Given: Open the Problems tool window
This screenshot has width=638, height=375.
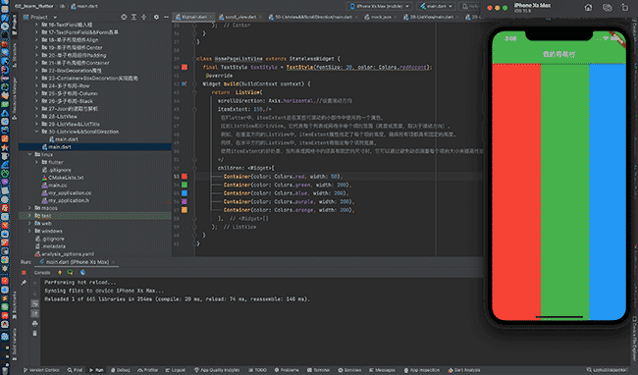Looking at the screenshot, I should 287,370.
